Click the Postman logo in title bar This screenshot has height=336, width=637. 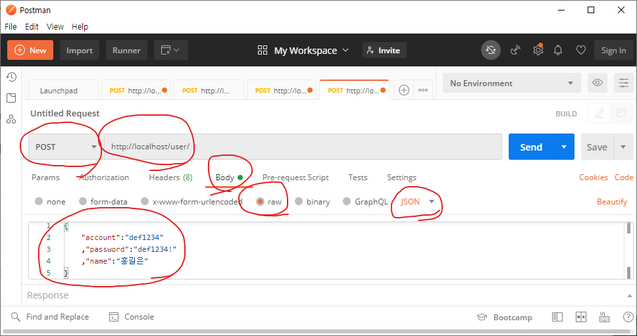[11, 10]
